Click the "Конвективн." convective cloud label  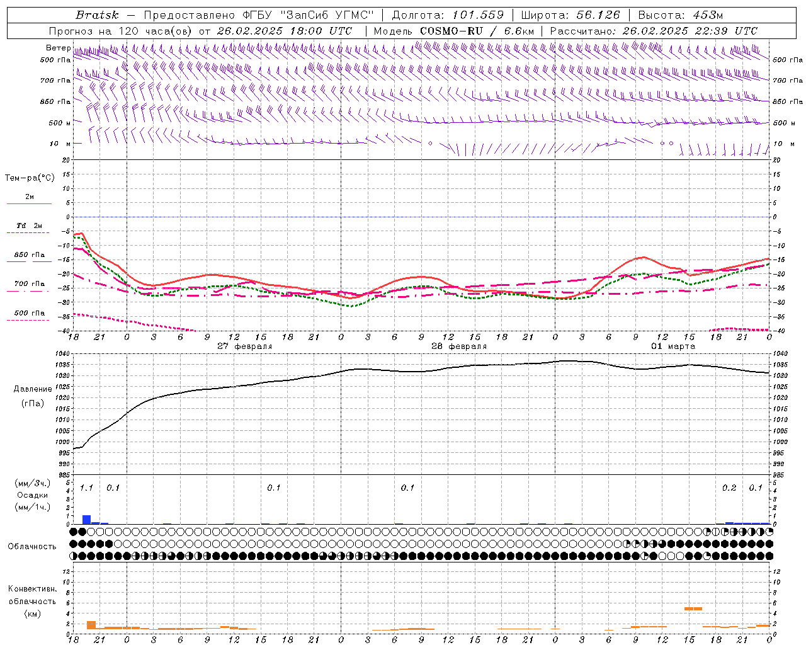click(x=32, y=589)
